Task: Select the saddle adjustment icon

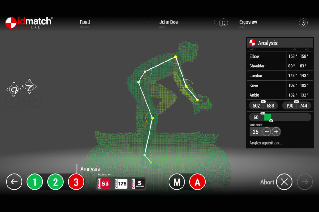Action: (29, 86)
